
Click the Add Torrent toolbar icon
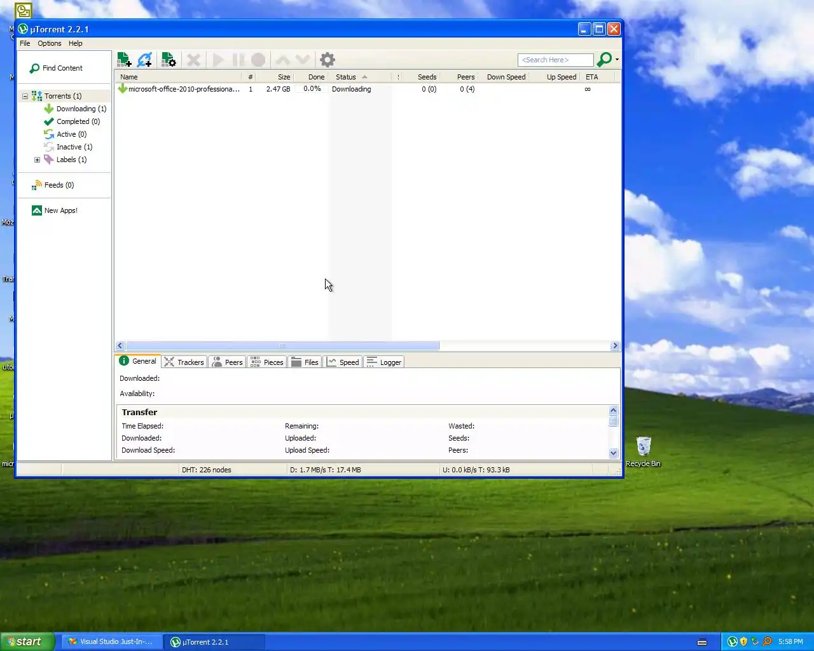coord(124,60)
